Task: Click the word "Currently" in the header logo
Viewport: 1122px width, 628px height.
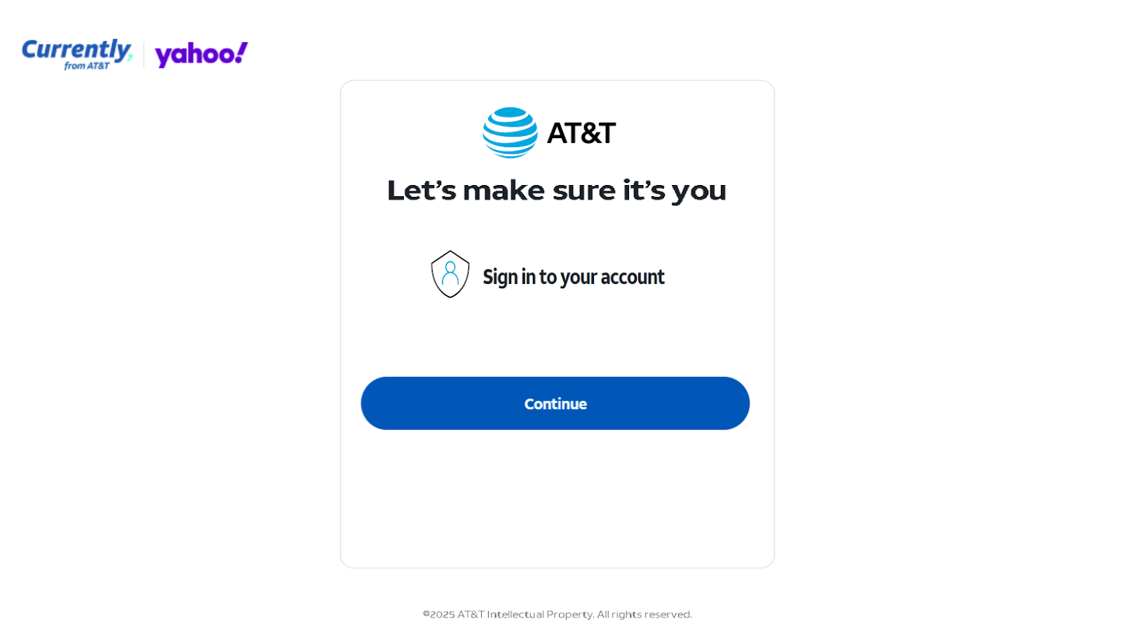Action: [77, 50]
